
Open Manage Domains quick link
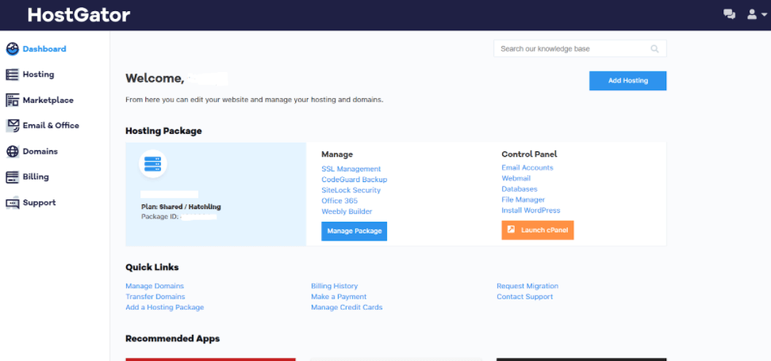155,286
